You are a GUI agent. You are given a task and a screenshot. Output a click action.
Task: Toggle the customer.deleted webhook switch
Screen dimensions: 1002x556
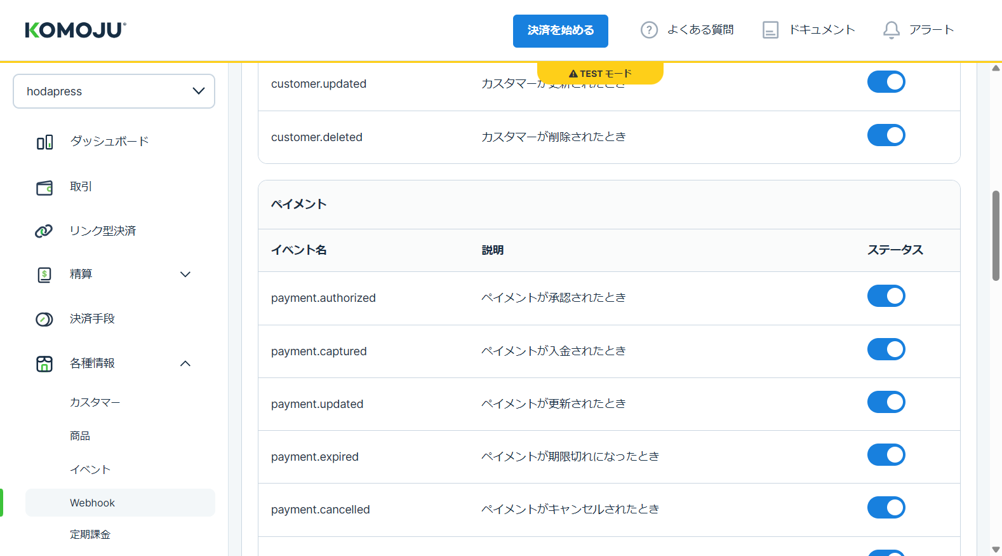[x=886, y=135]
